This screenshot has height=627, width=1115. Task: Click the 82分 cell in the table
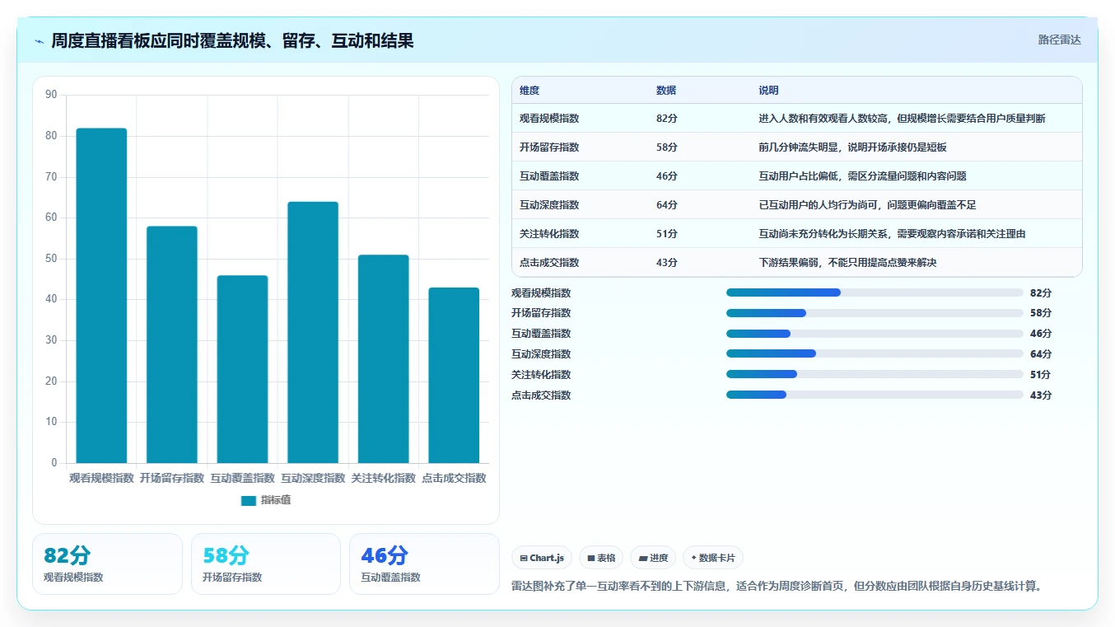[667, 119]
